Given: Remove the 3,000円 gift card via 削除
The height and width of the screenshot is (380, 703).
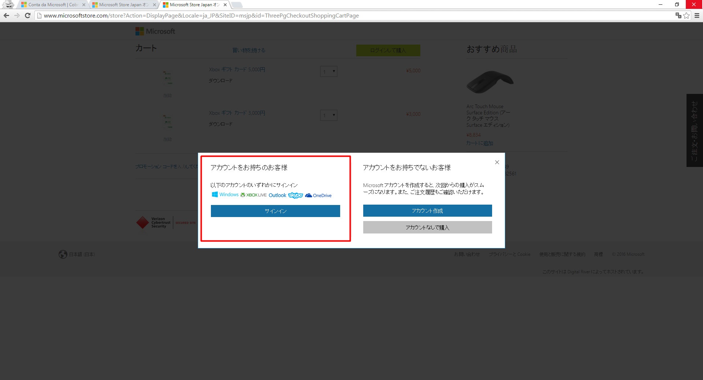Looking at the screenshot, I should (x=168, y=140).
